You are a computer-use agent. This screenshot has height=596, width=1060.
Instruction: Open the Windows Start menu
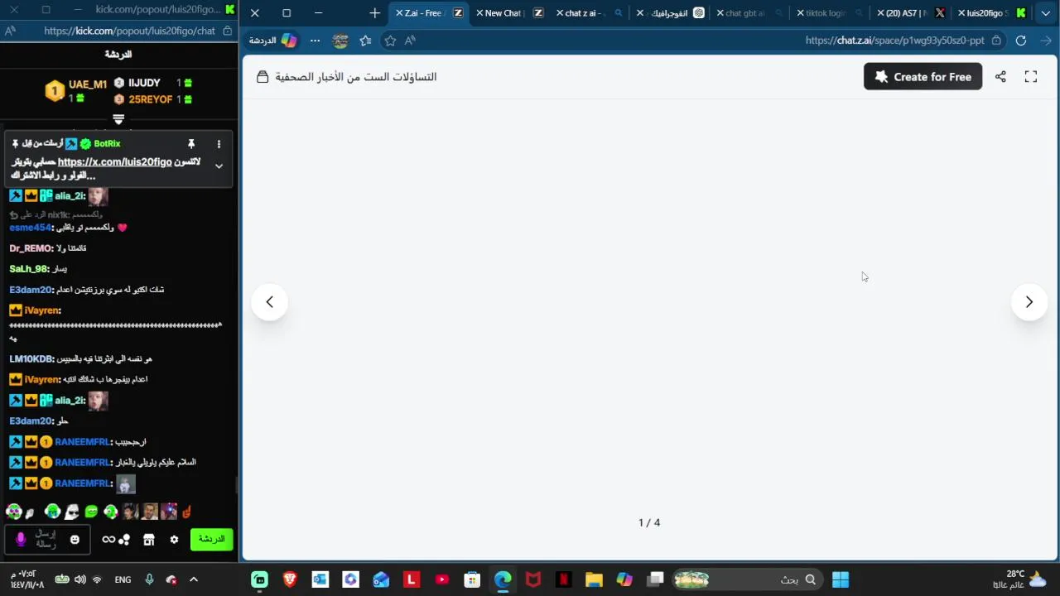(841, 579)
